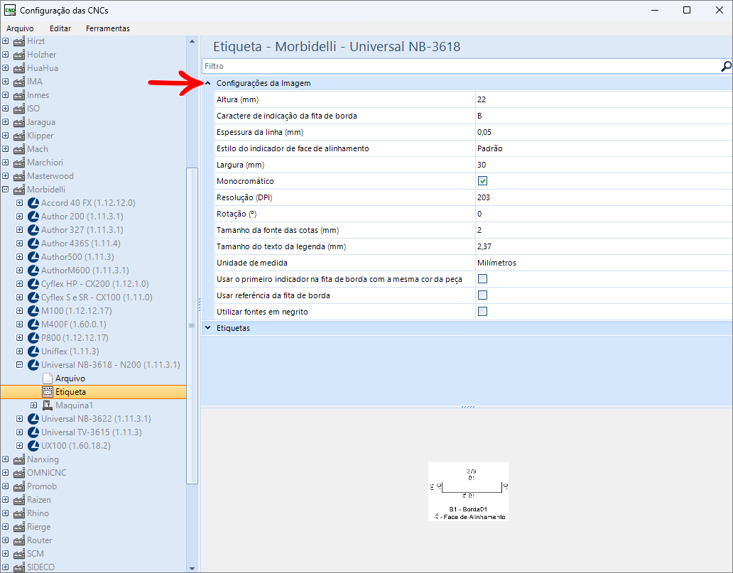The height and width of the screenshot is (573, 733).
Task: Click the Uniflex machine icon
Action: click(x=33, y=351)
